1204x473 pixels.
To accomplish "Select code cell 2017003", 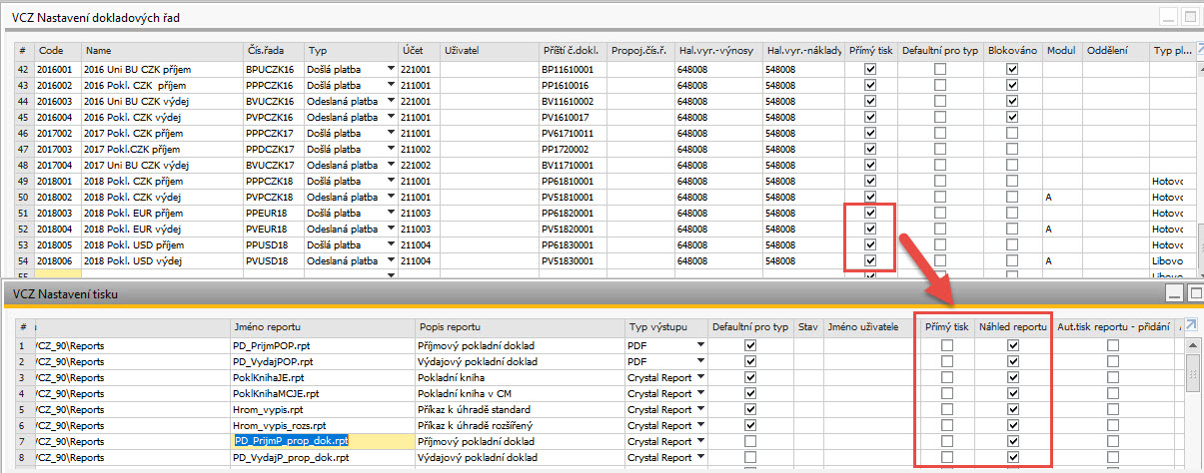I will 58,149.
